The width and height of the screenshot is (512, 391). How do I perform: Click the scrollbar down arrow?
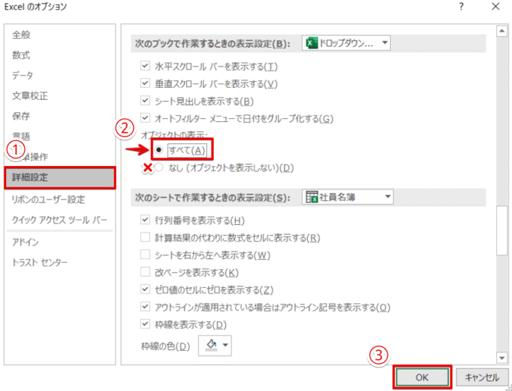click(x=502, y=358)
